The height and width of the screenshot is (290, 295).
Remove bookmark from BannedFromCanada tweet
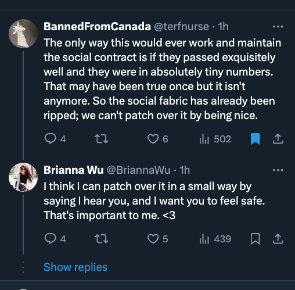[255, 139]
